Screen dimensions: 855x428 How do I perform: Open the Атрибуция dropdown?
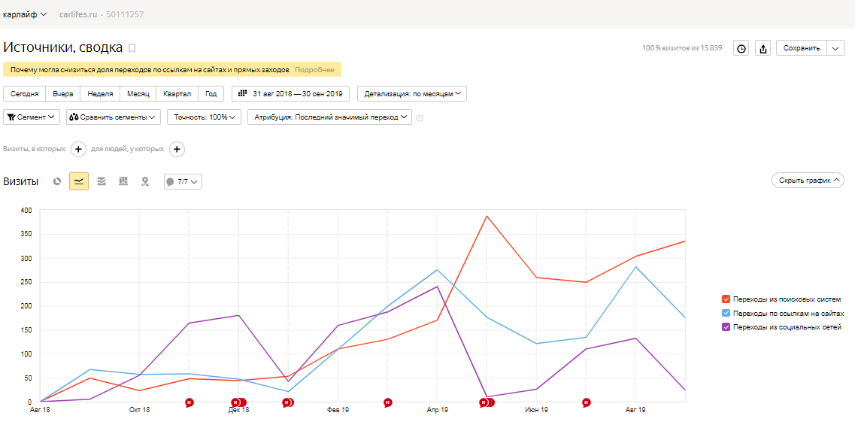click(329, 117)
